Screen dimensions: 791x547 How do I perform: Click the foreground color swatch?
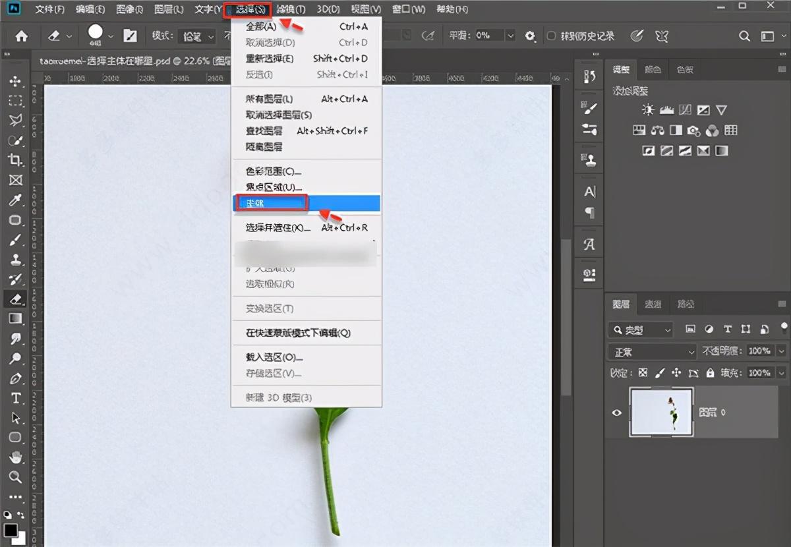11,531
